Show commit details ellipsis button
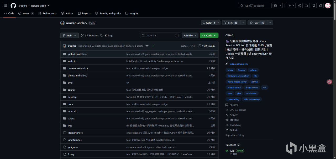 pyautogui.click(x=147, y=46)
